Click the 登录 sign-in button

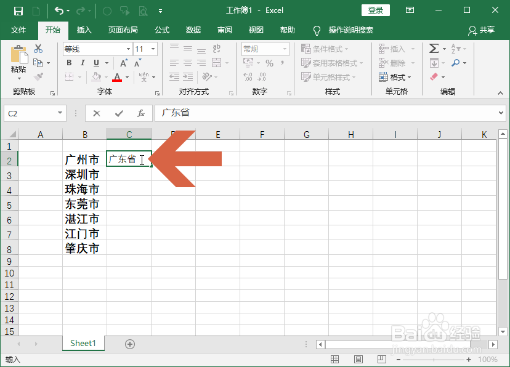click(x=375, y=10)
